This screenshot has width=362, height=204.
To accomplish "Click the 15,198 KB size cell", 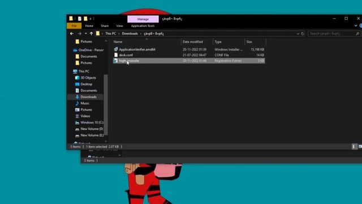I will coord(257,49).
